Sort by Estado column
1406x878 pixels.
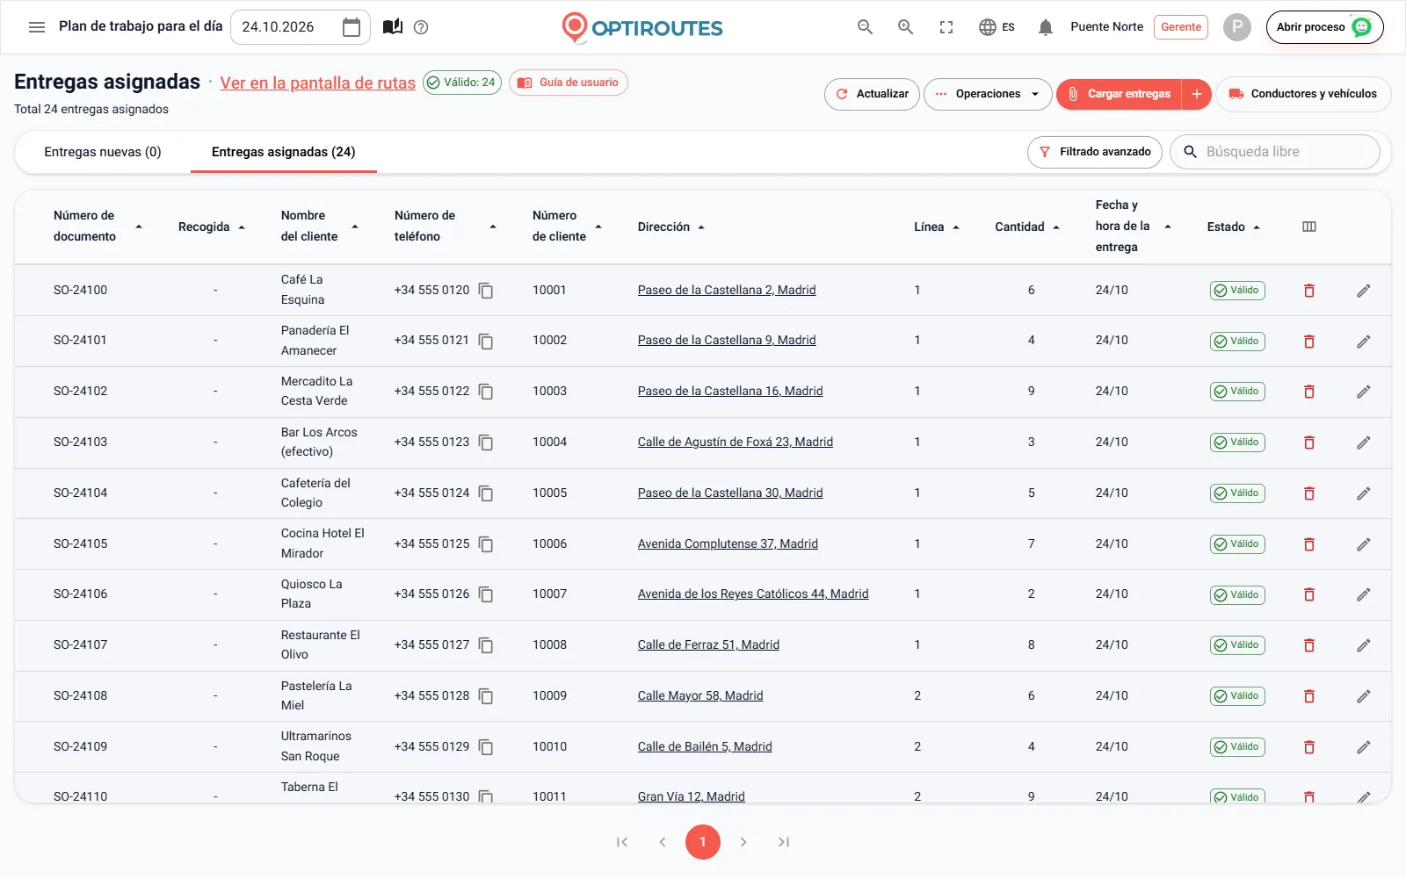click(1234, 227)
